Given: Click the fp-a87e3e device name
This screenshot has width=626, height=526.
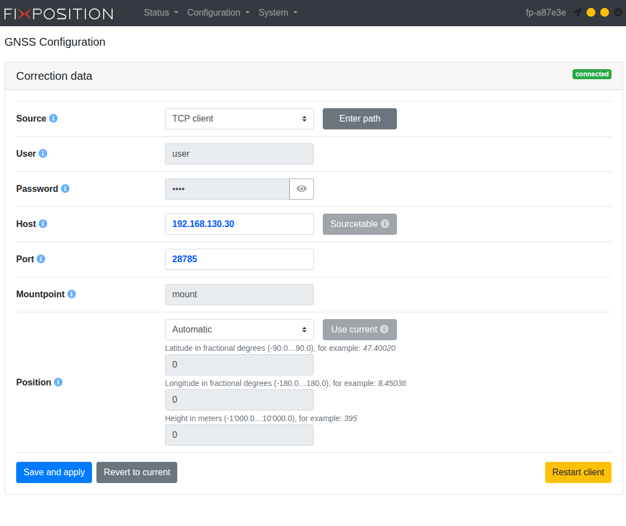Looking at the screenshot, I should point(546,13).
